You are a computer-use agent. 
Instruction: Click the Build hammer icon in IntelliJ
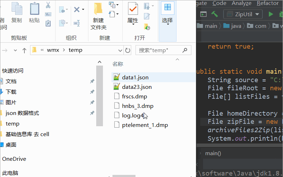(x=215, y=14)
